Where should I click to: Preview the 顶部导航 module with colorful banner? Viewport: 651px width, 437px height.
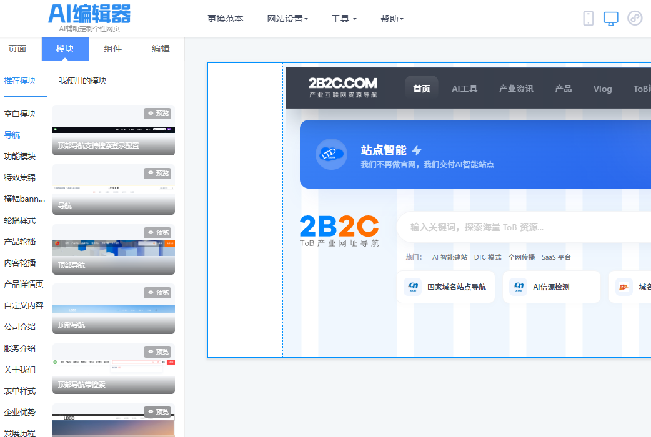(157, 233)
